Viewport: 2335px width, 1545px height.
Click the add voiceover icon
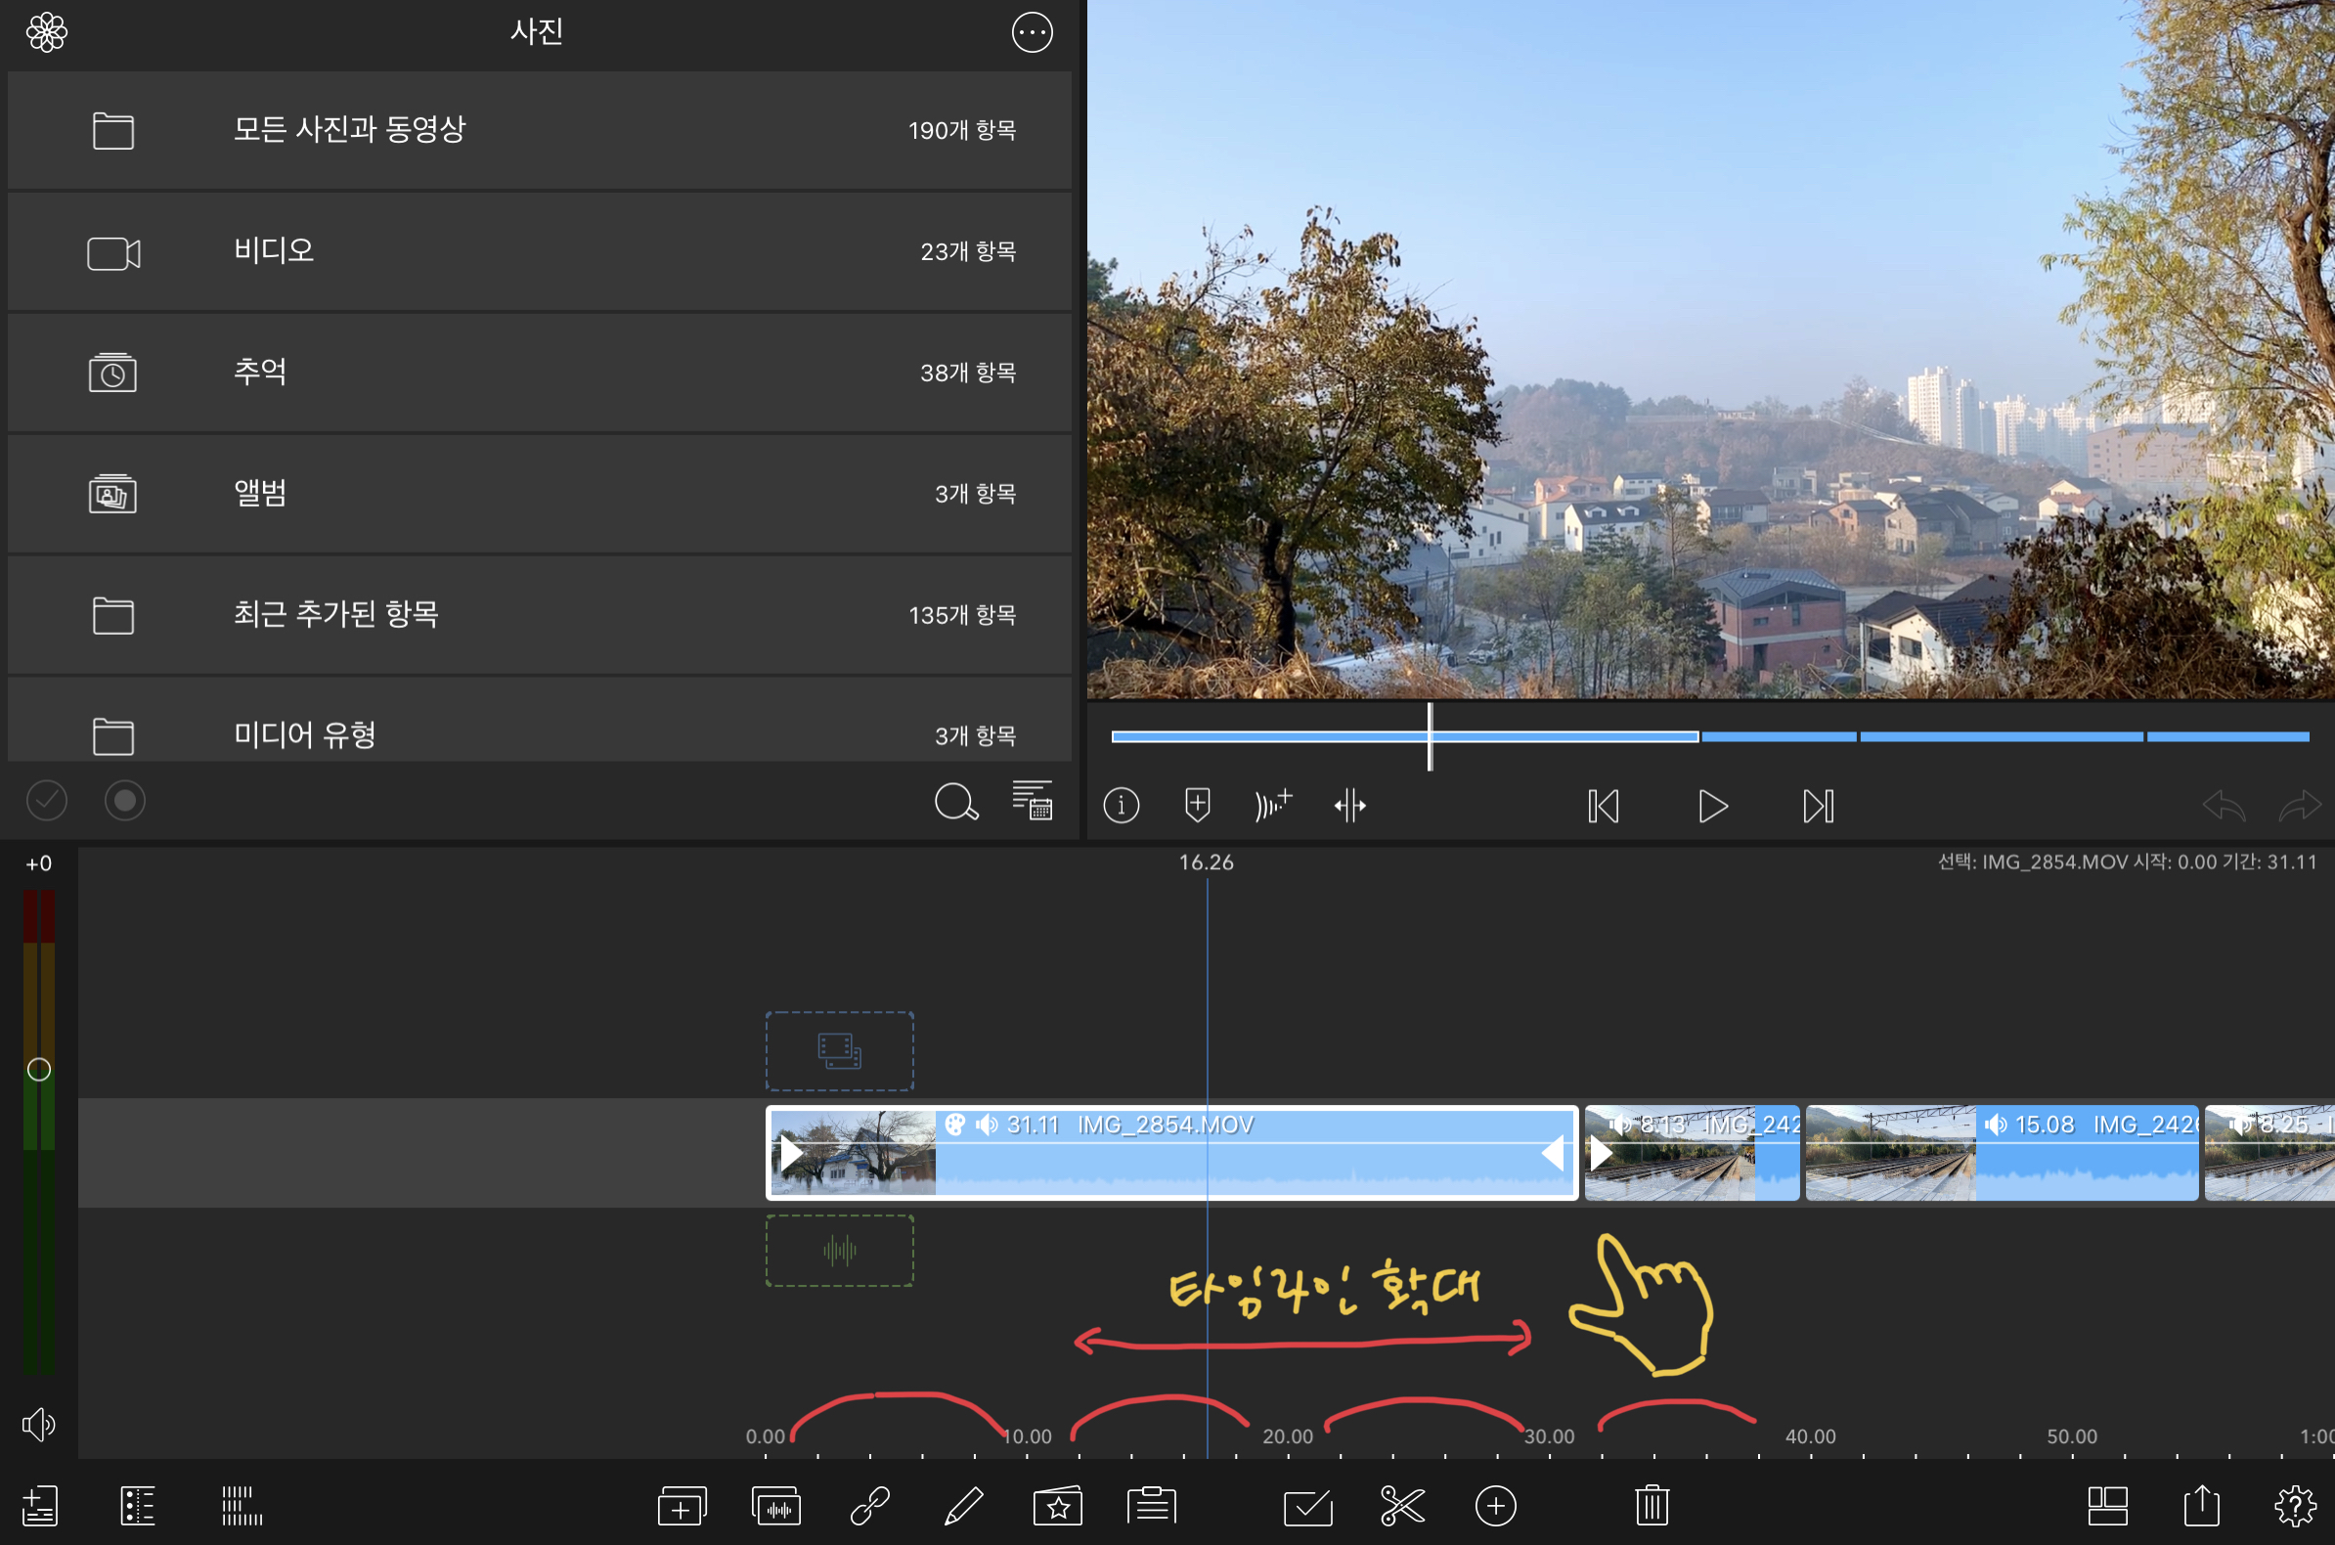point(1273,806)
